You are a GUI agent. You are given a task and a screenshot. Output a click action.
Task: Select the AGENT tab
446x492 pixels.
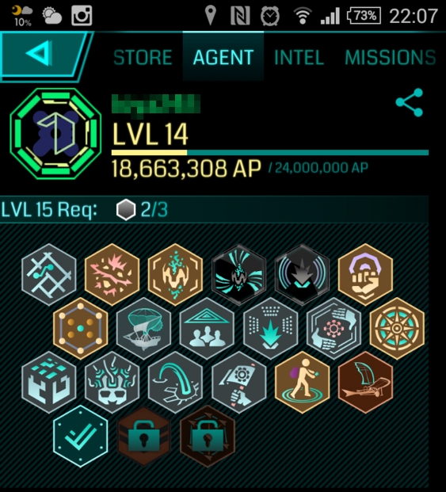point(223,57)
